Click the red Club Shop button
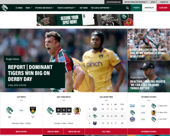 tap(163, 8)
